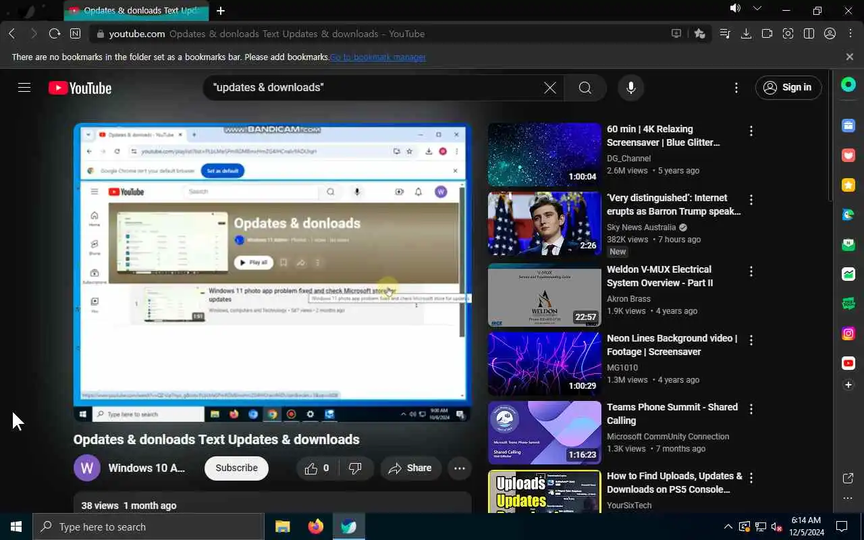
Task: Open the red Pocket-style sidebar panel
Action: (x=848, y=155)
